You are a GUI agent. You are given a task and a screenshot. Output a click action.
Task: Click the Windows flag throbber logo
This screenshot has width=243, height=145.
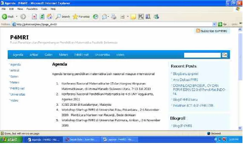click(238, 9)
